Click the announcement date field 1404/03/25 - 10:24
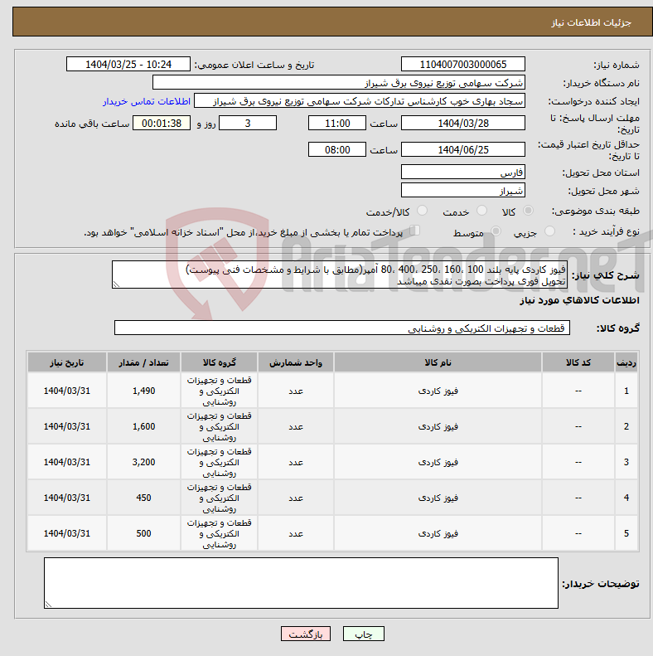This screenshot has height=656, width=653. (128, 64)
